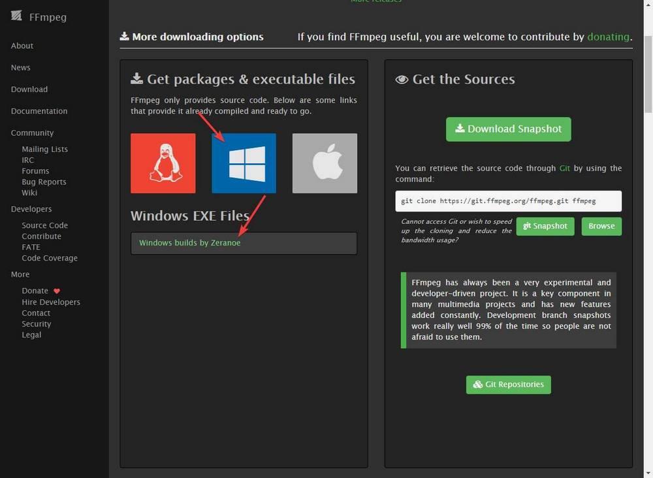Click the git Snapshot button
This screenshot has height=478, width=653.
pyautogui.click(x=545, y=226)
